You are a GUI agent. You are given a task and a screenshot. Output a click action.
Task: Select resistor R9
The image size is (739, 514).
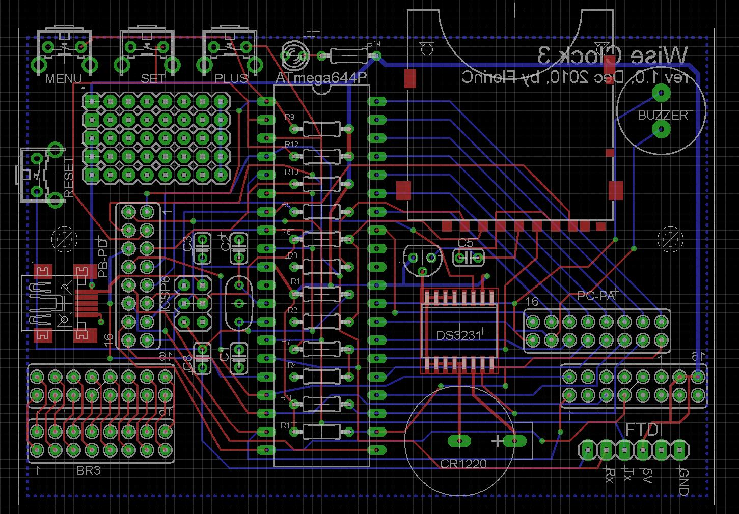click(321, 129)
